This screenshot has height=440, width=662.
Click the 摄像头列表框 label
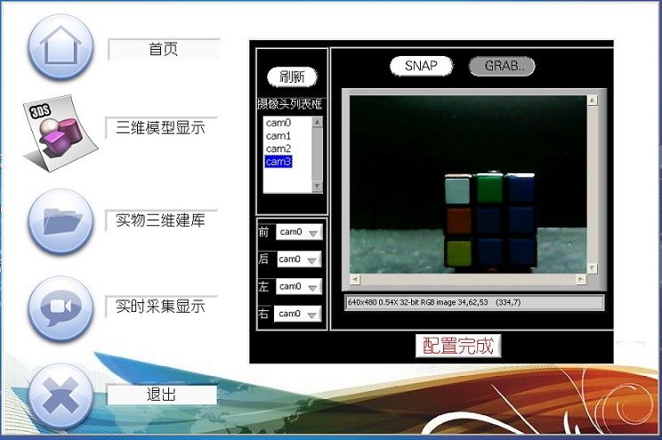click(x=290, y=104)
